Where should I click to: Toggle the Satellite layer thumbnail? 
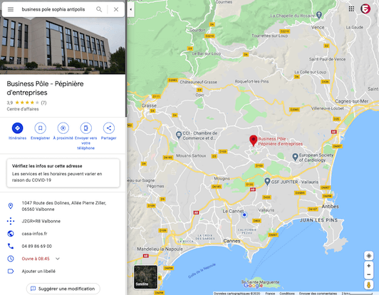point(145,277)
